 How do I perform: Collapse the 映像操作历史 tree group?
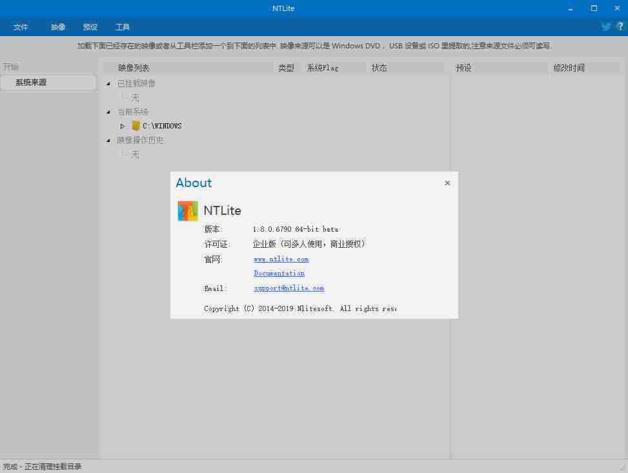click(108, 141)
